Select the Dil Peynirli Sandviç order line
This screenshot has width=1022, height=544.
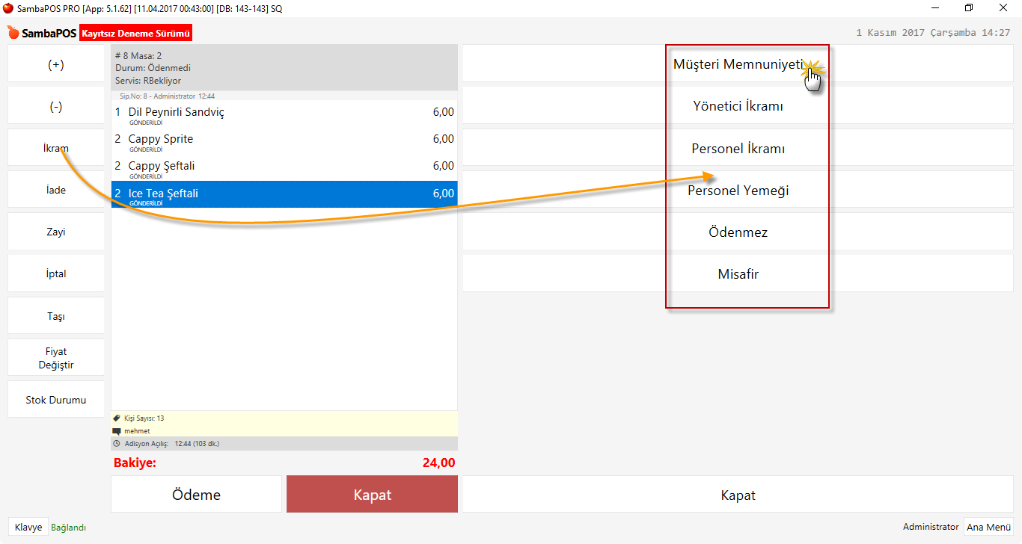tap(284, 114)
